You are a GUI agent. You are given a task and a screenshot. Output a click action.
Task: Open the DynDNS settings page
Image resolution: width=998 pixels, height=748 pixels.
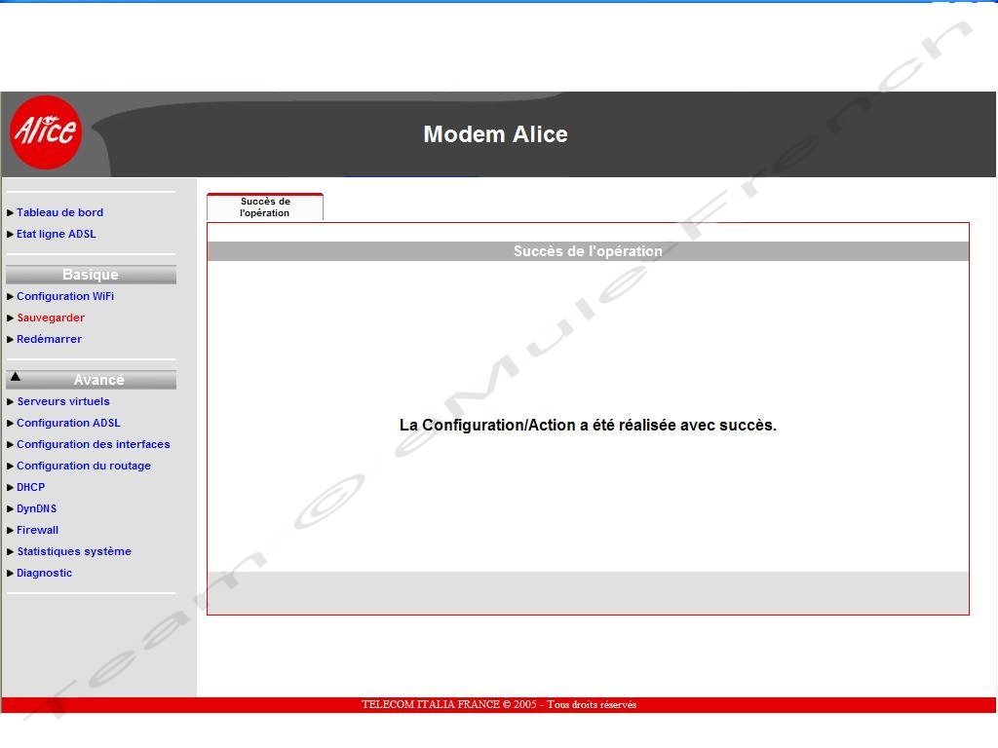click(x=36, y=508)
